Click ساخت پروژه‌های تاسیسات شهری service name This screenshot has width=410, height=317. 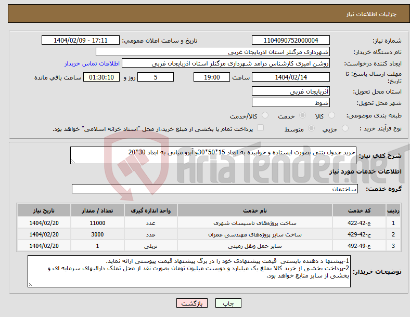pos(255,223)
